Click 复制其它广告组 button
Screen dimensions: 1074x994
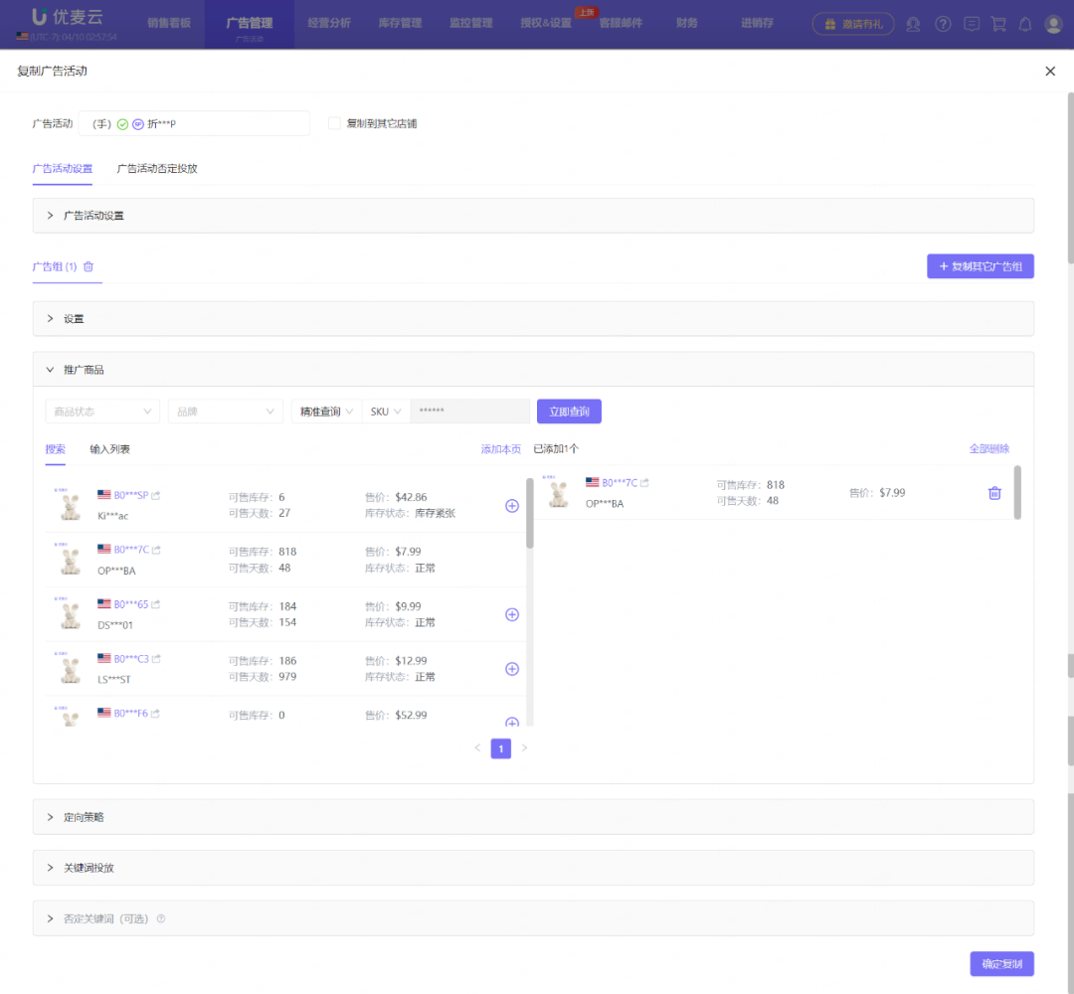(x=981, y=266)
